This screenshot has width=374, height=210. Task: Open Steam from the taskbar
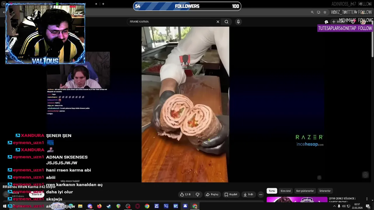(109, 206)
